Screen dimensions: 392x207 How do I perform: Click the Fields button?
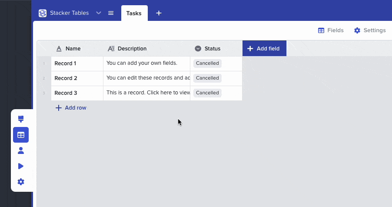pyautogui.click(x=331, y=30)
